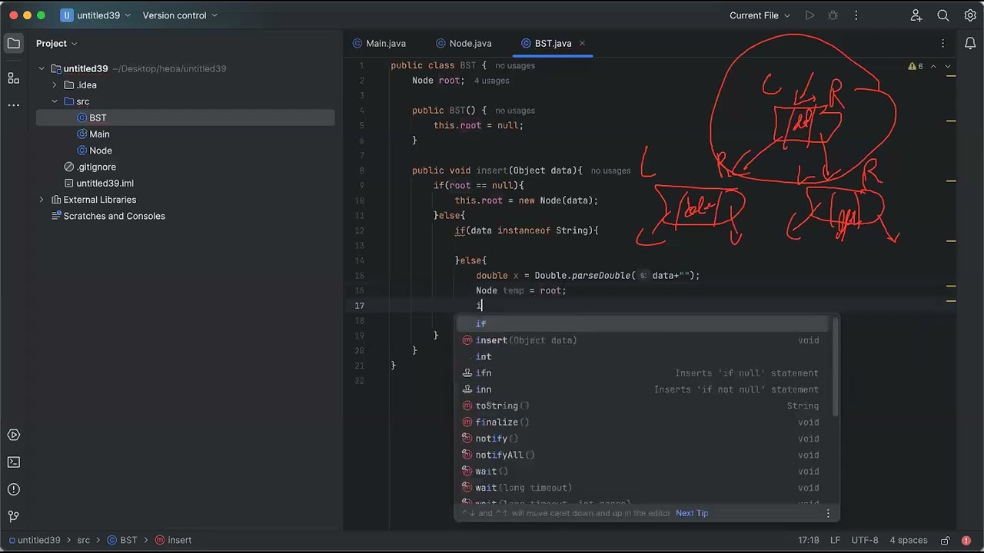Screen dimensions: 984x553
Task: Click the Next Tip link
Action: click(692, 513)
